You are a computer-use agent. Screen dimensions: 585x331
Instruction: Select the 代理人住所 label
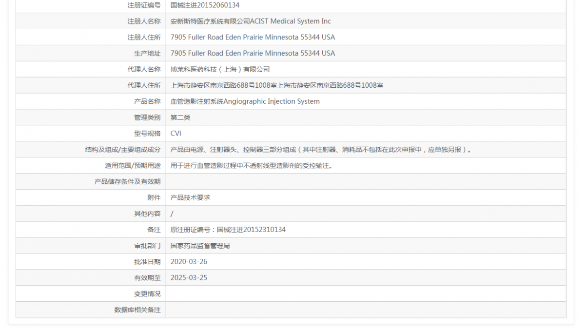(x=144, y=85)
